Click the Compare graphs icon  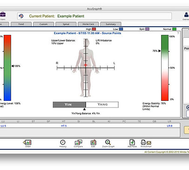[x=78, y=142]
